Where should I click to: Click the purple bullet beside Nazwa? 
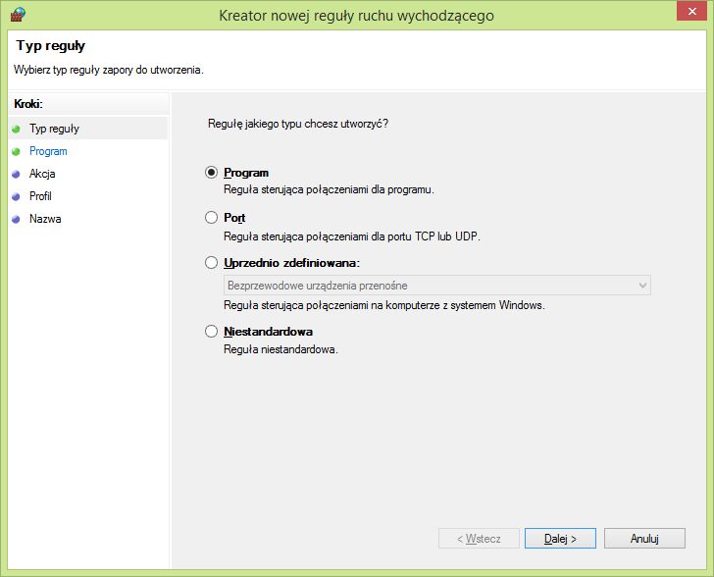(16, 219)
